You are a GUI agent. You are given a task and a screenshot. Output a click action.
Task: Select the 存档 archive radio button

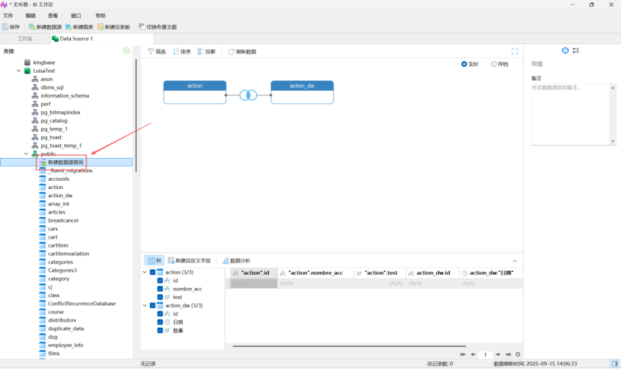pyautogui.click(x=494, y=65)
